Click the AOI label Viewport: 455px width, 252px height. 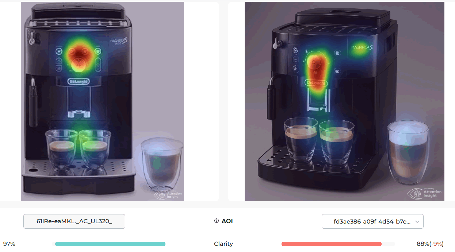(227, 221)
